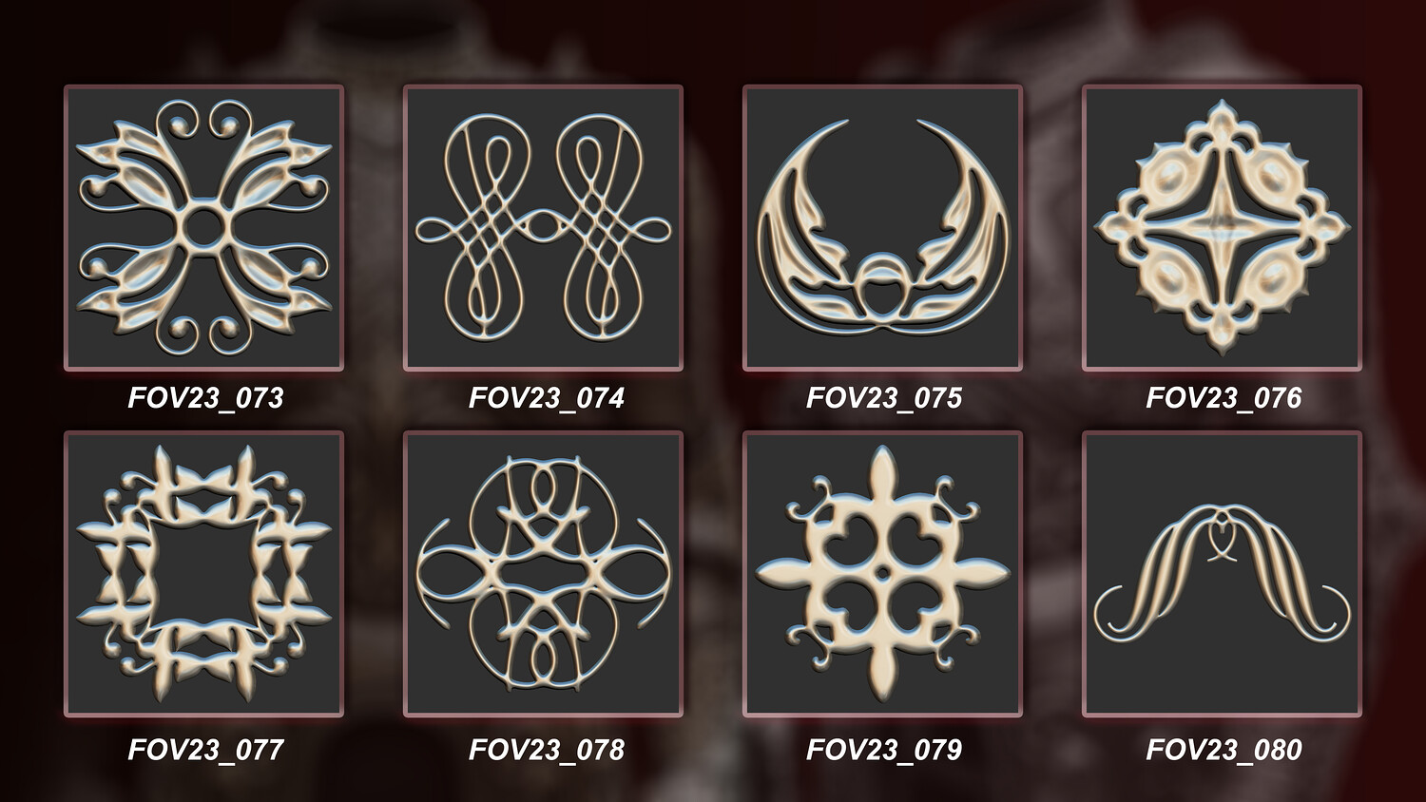Click the FOV23_074 label text
The width and height of the screenshot is (1426, 802).
[546, 397]
